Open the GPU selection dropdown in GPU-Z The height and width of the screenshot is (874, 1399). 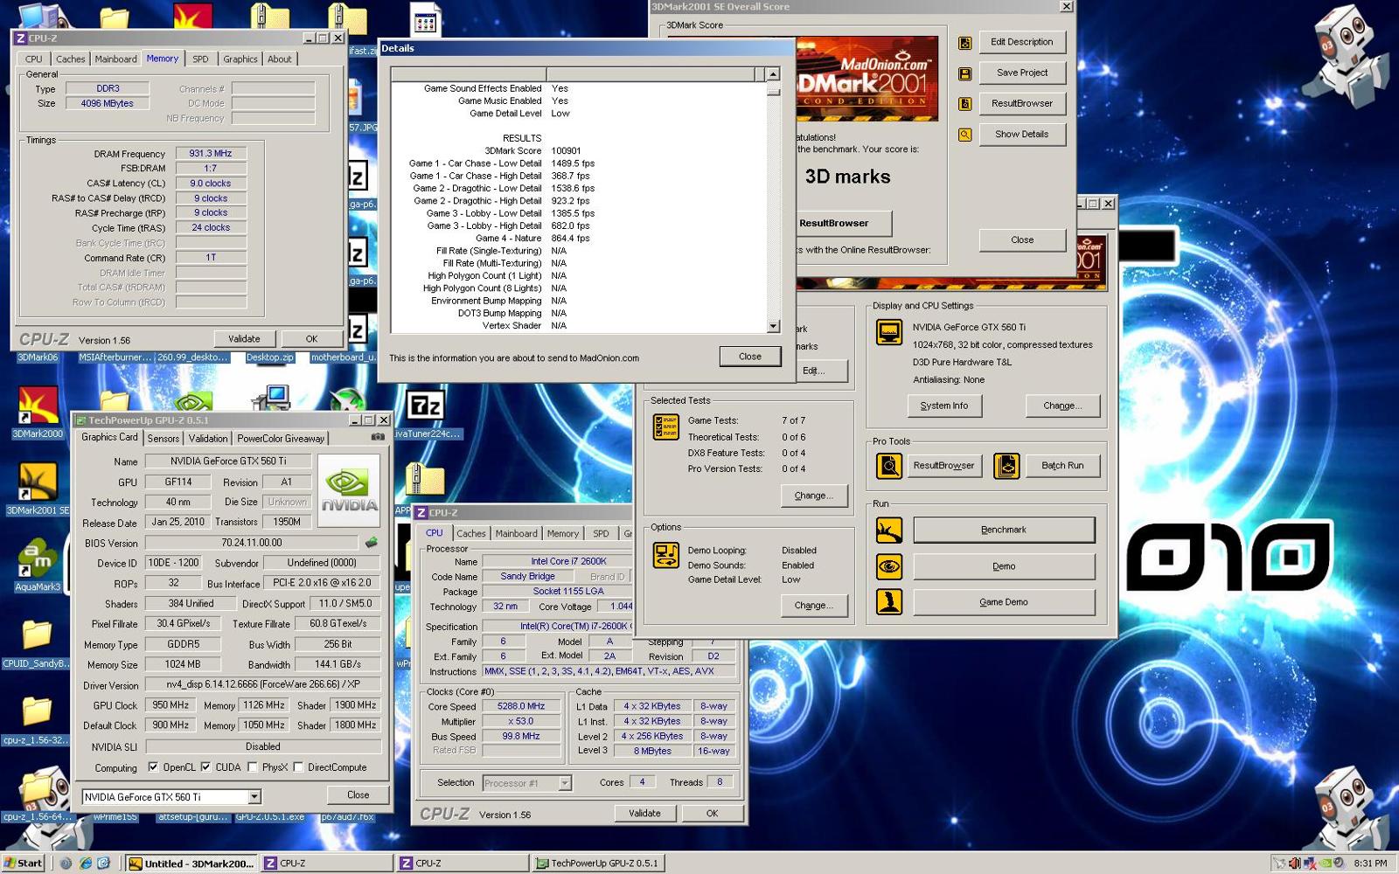click(254, 797)
